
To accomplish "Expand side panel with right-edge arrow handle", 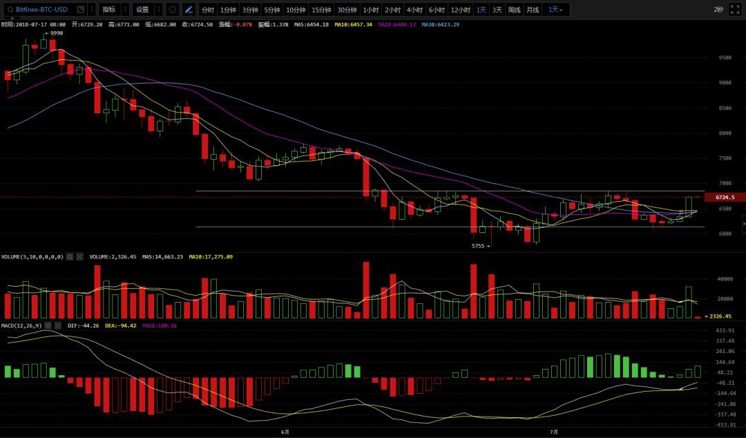I will coord(744,223).
